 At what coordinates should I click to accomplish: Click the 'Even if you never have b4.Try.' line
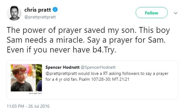62,50
